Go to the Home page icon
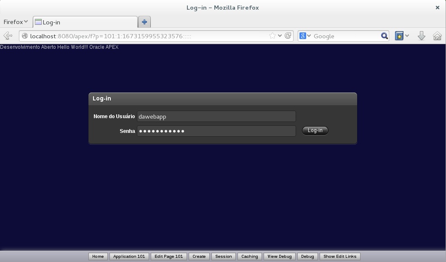 click(x=437, y=36)
